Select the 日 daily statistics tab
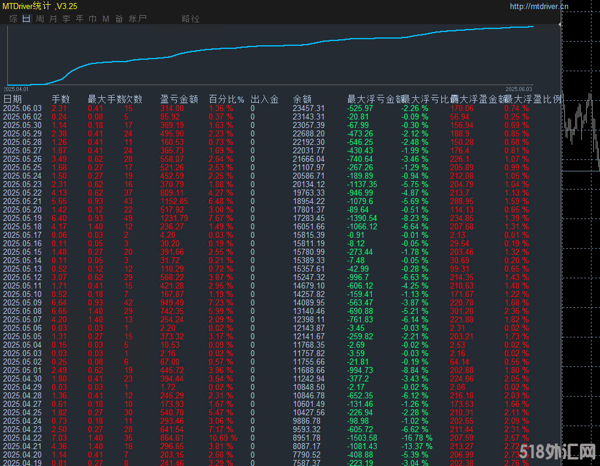Screen dimensions: 600x466 (27, 19)
